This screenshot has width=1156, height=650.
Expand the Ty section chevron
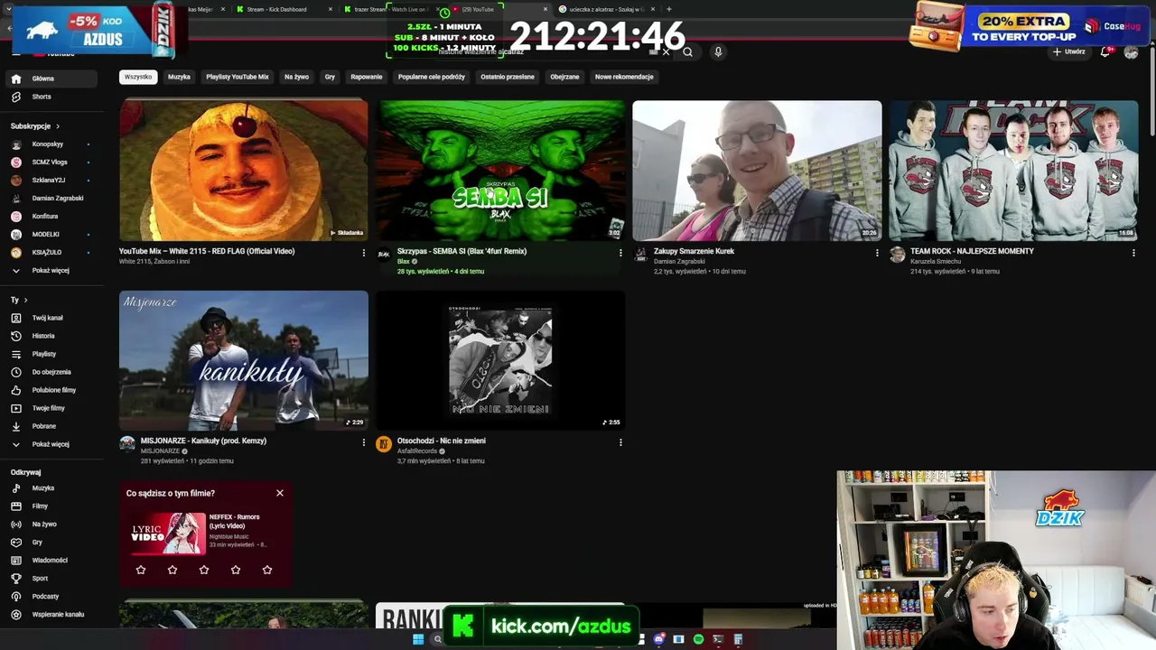point(25,300)
